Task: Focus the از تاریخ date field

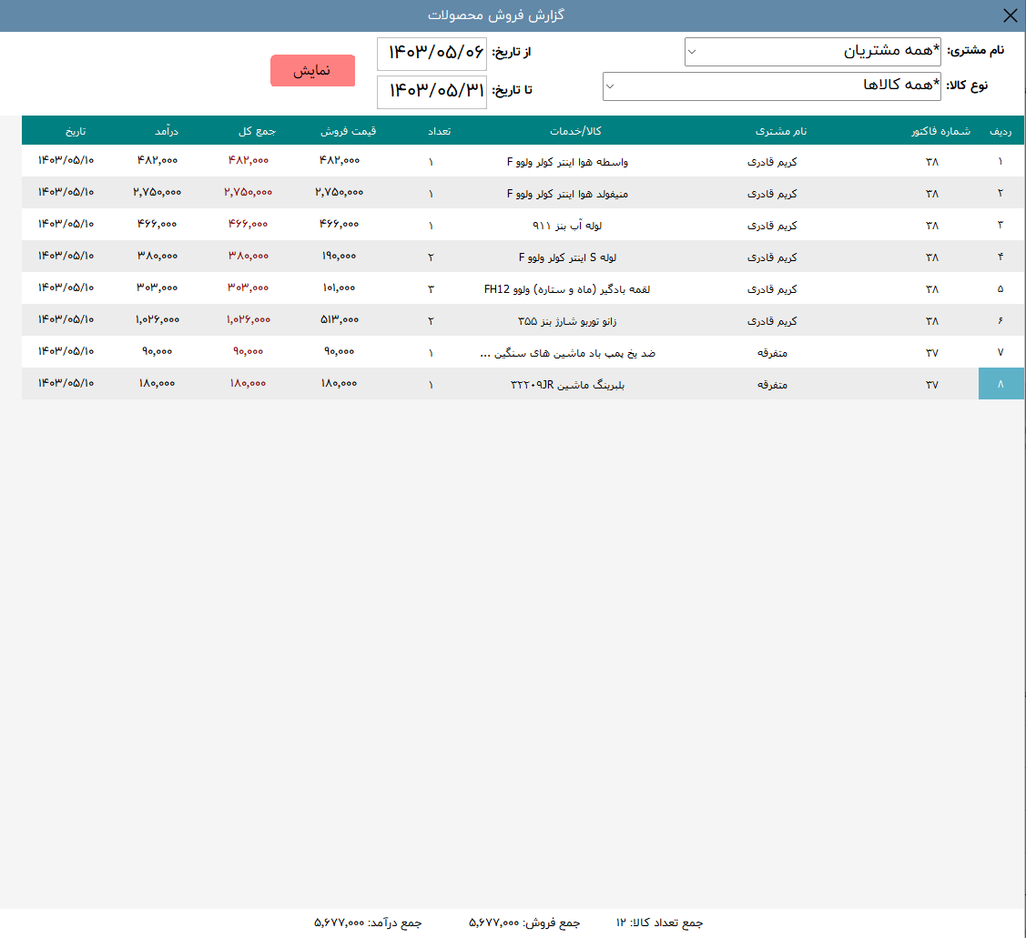Action: [432, 54]
